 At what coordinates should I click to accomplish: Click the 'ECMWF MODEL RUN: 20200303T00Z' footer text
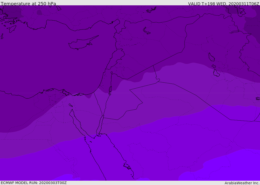coord(34,183)
